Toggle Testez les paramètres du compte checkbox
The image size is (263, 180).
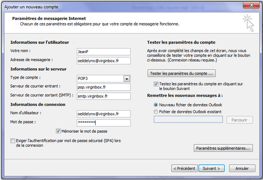[156, 83]
